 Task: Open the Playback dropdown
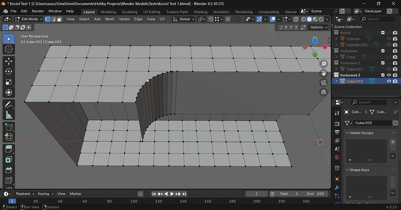(25, 194)
